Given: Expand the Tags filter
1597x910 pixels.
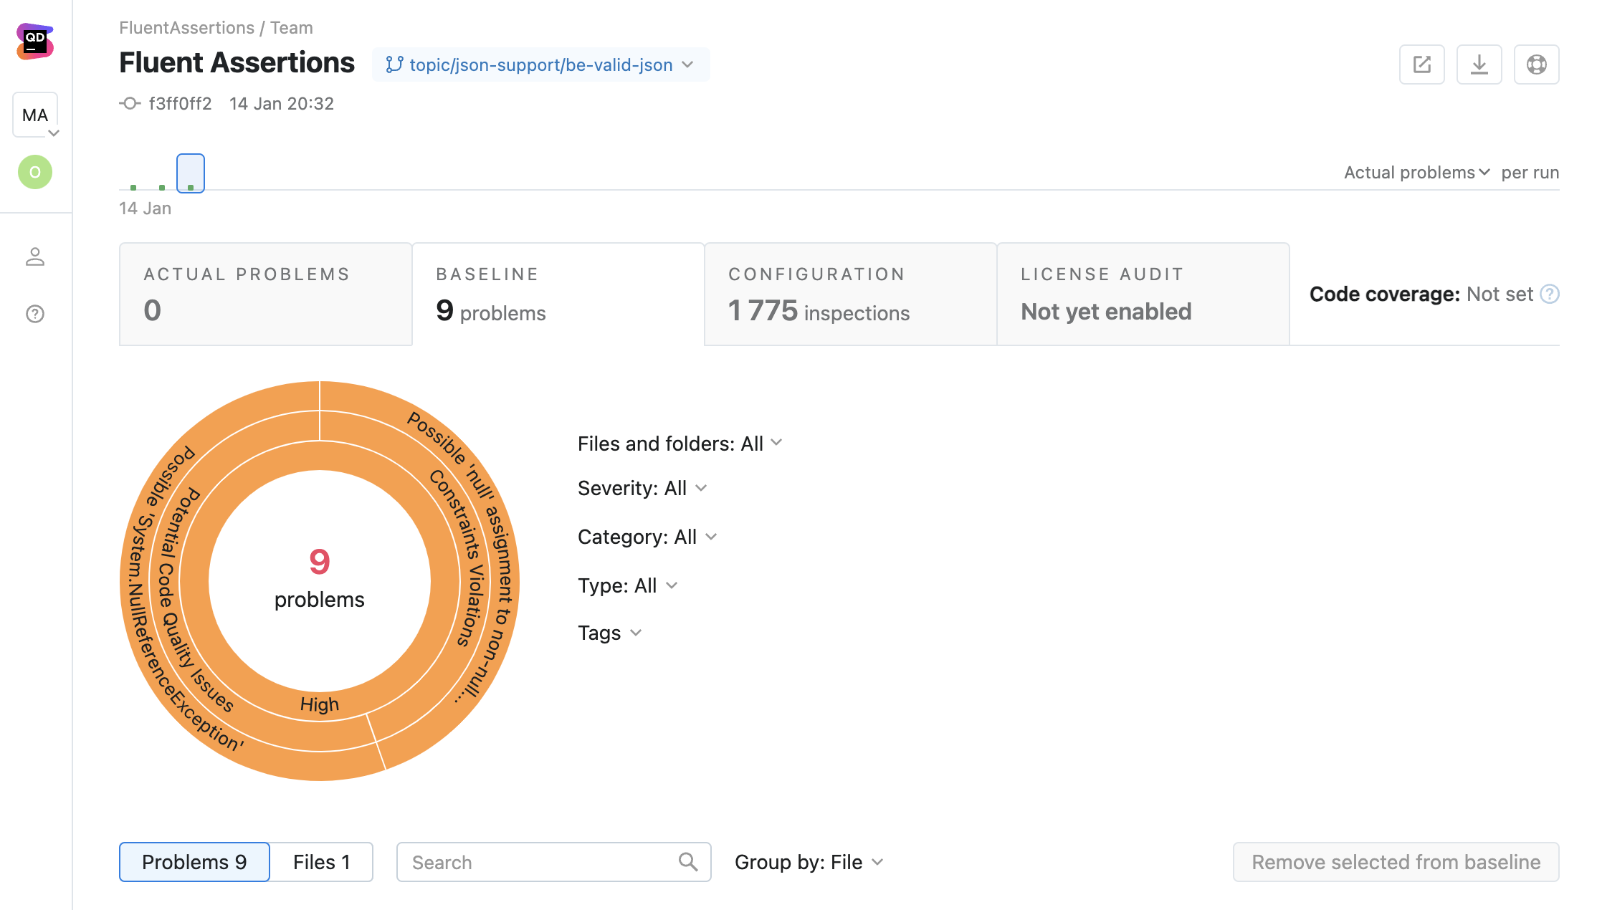Looking at the screenshot, I should pyautogui.click(x=609, y=633).
